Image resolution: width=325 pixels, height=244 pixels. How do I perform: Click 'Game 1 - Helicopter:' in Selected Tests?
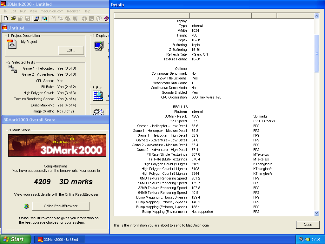point(38,68)
